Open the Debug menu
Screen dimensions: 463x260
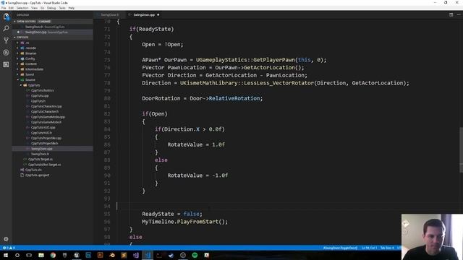pyautogui.click(x=51, y=8)
